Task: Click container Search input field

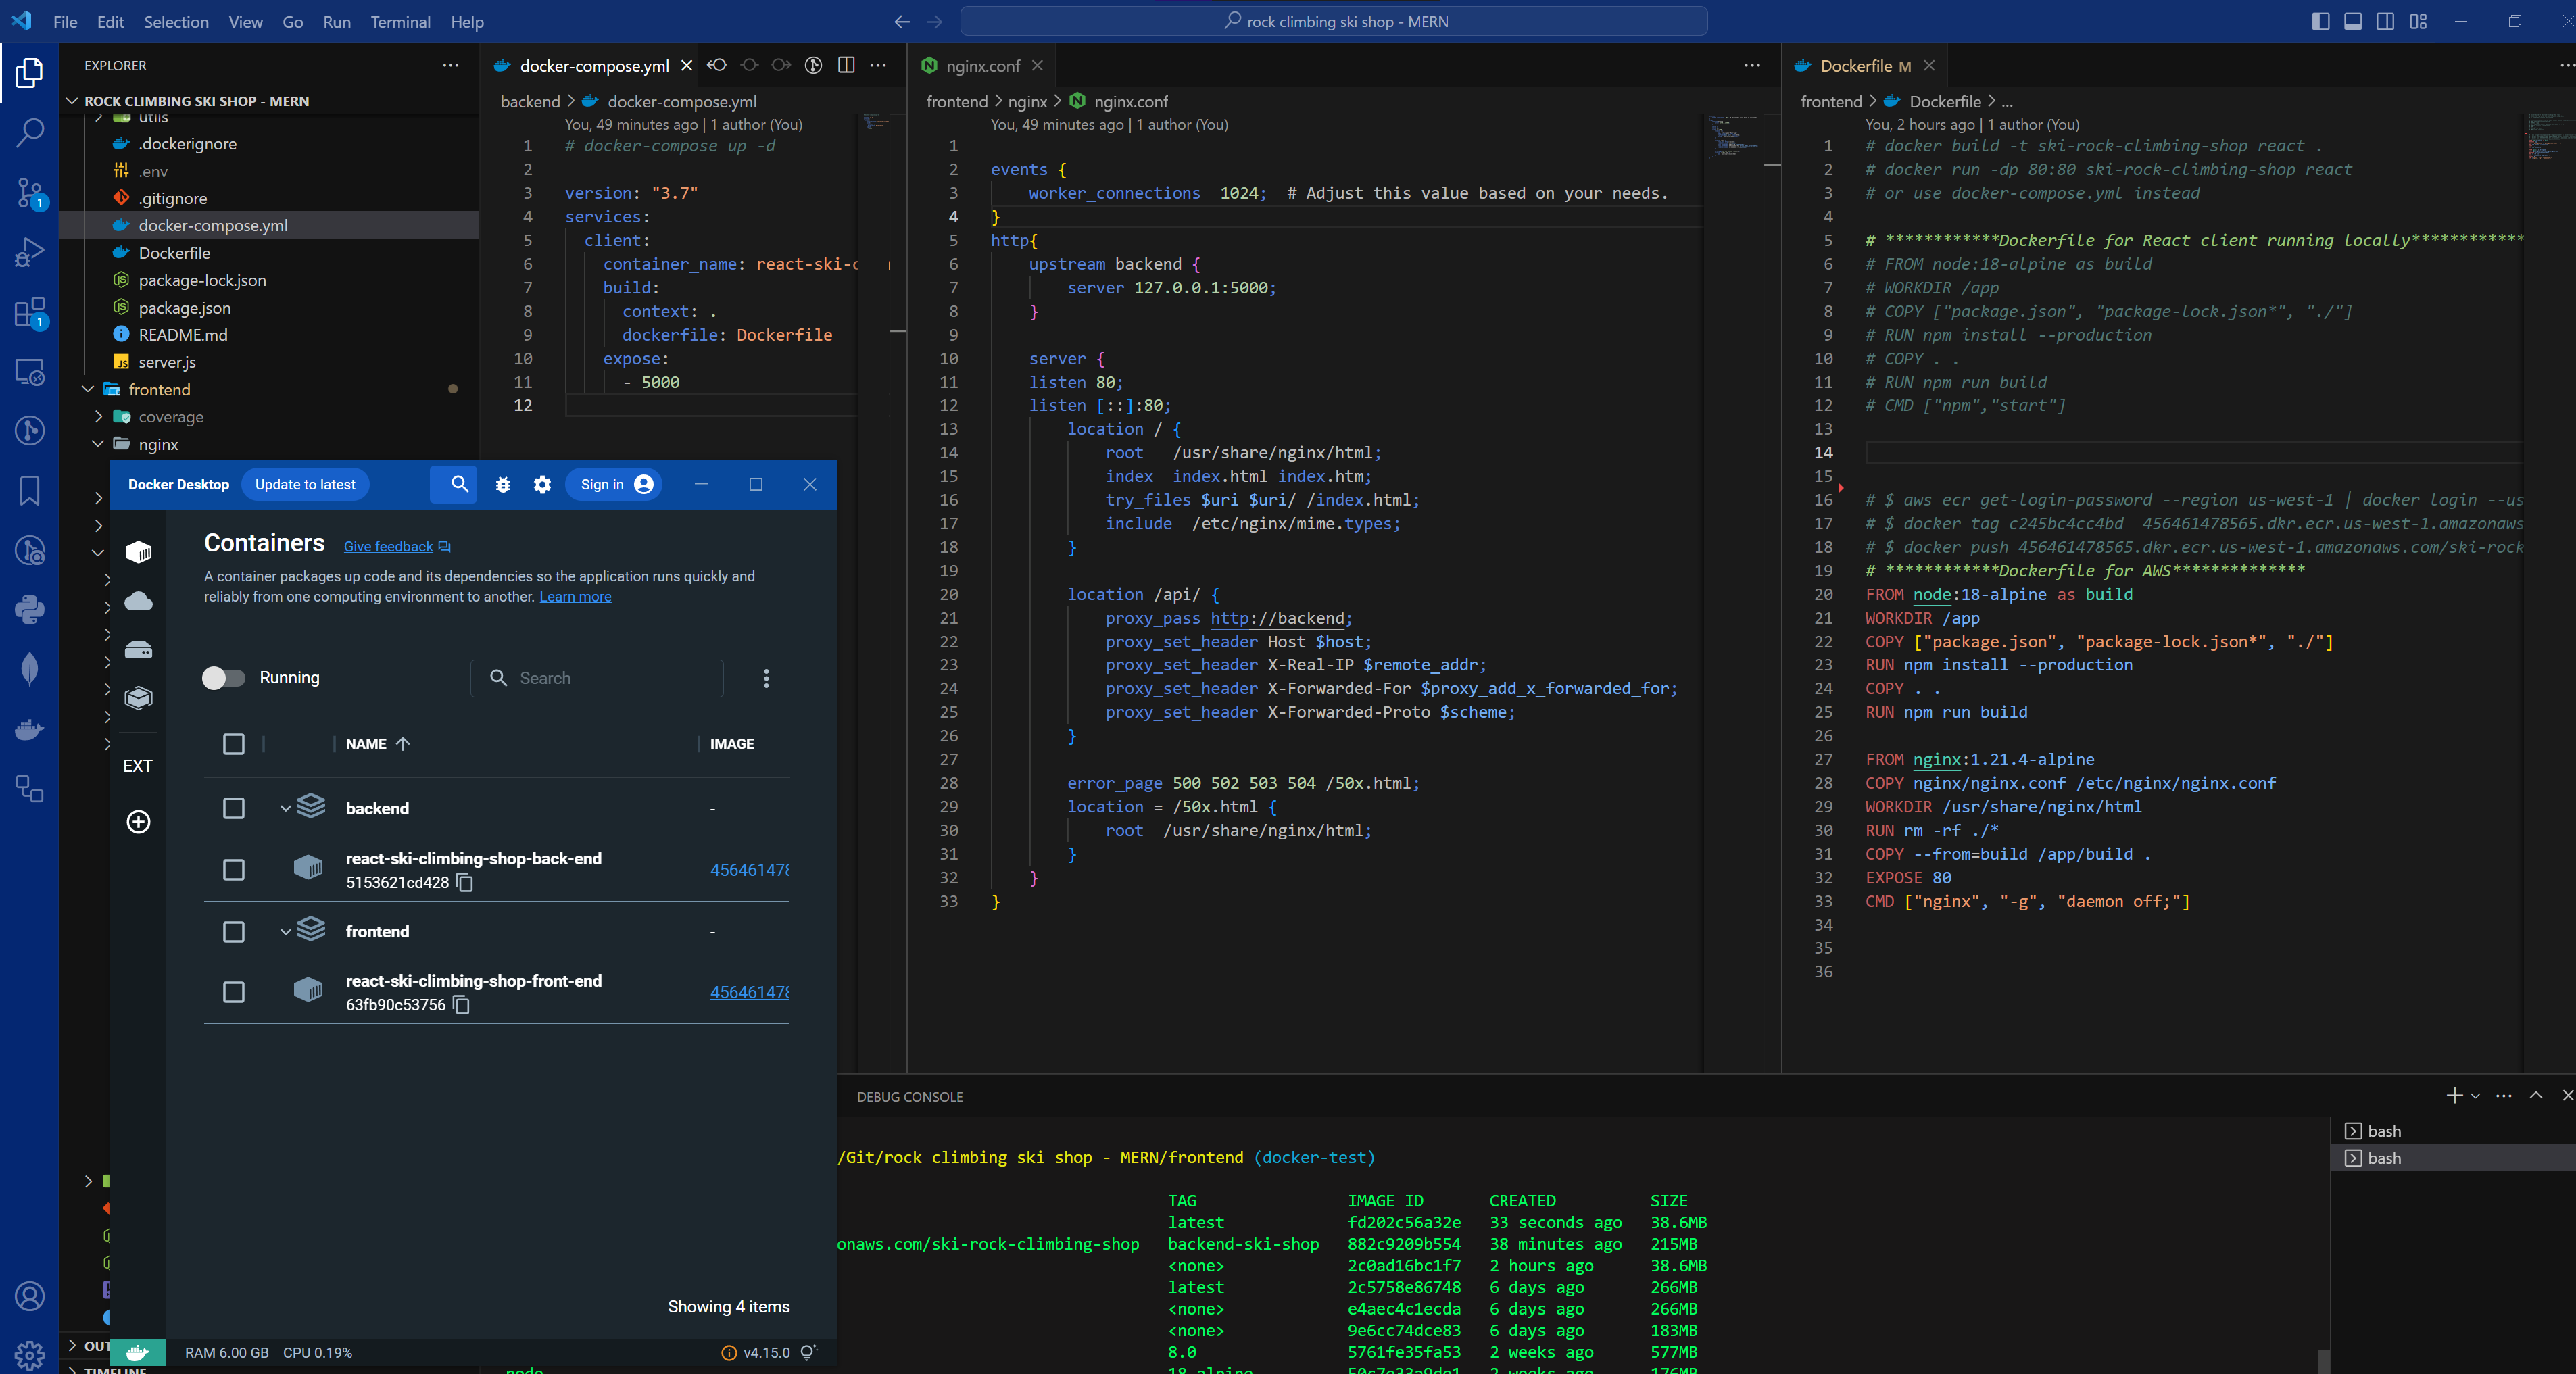Action: point(597,678)
